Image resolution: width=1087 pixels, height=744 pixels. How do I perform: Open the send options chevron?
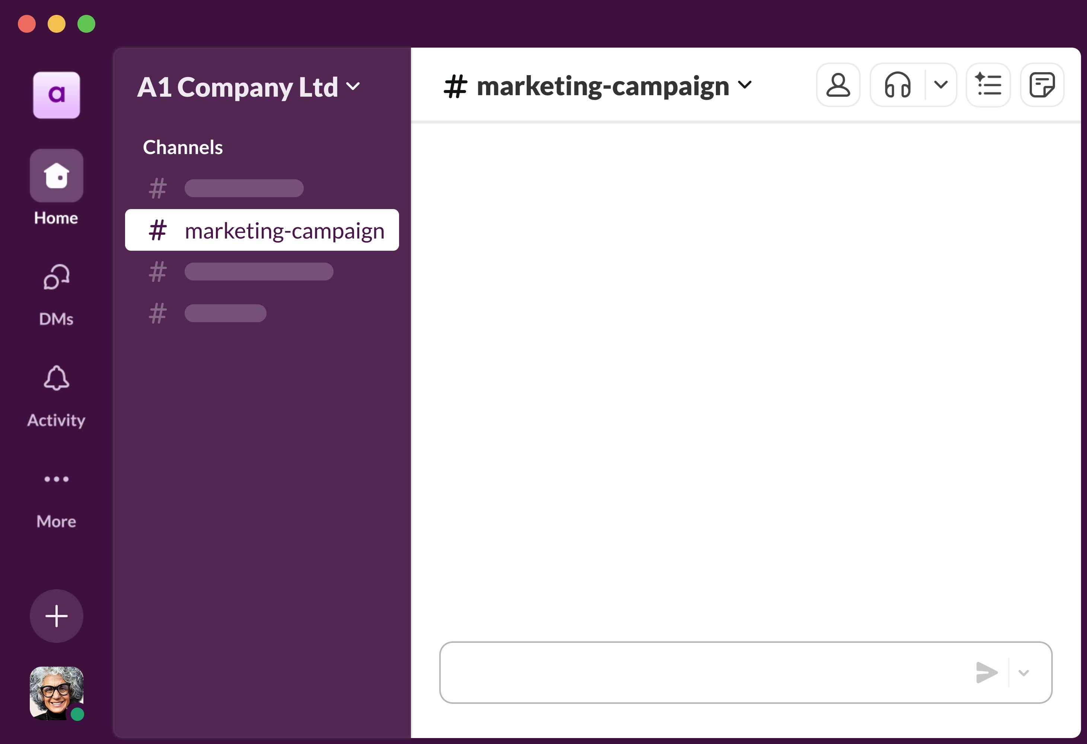pos(1024,673)
